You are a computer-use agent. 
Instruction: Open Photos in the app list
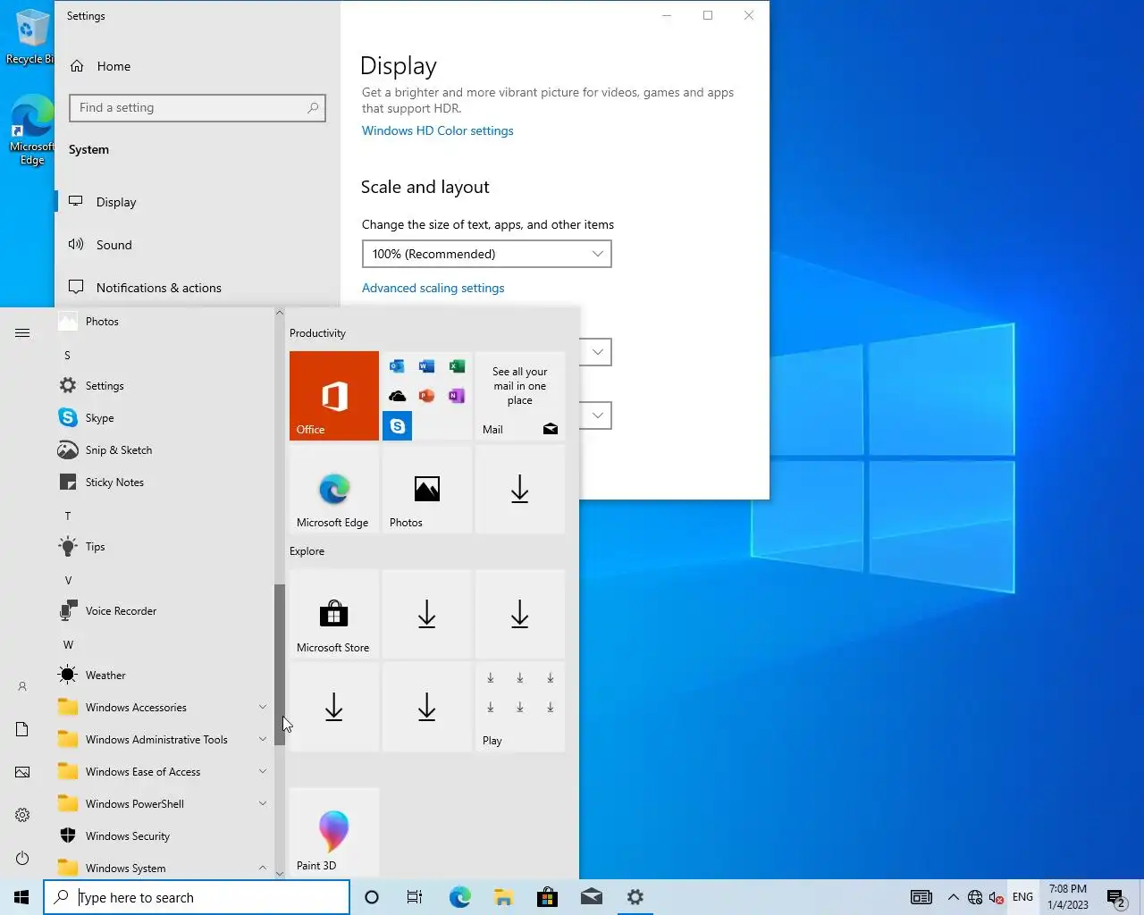(164, 322)
